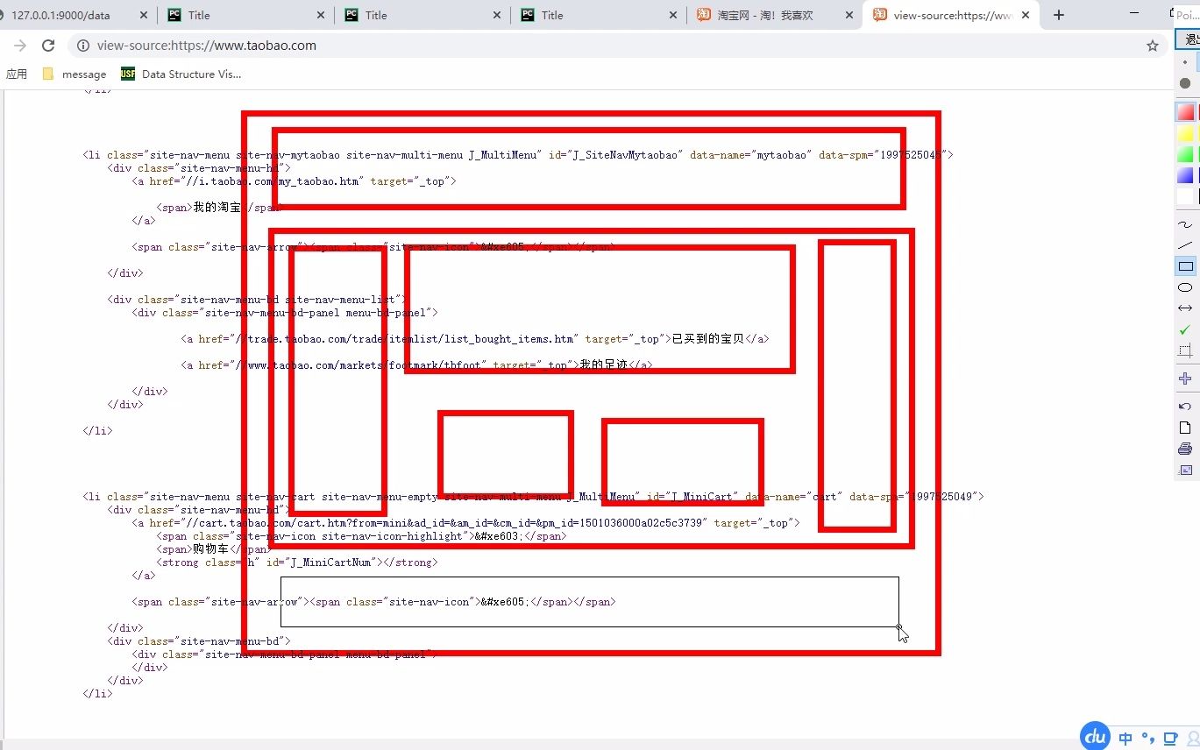Click the 已买到的宝贝 text in the source

[708, 339]
